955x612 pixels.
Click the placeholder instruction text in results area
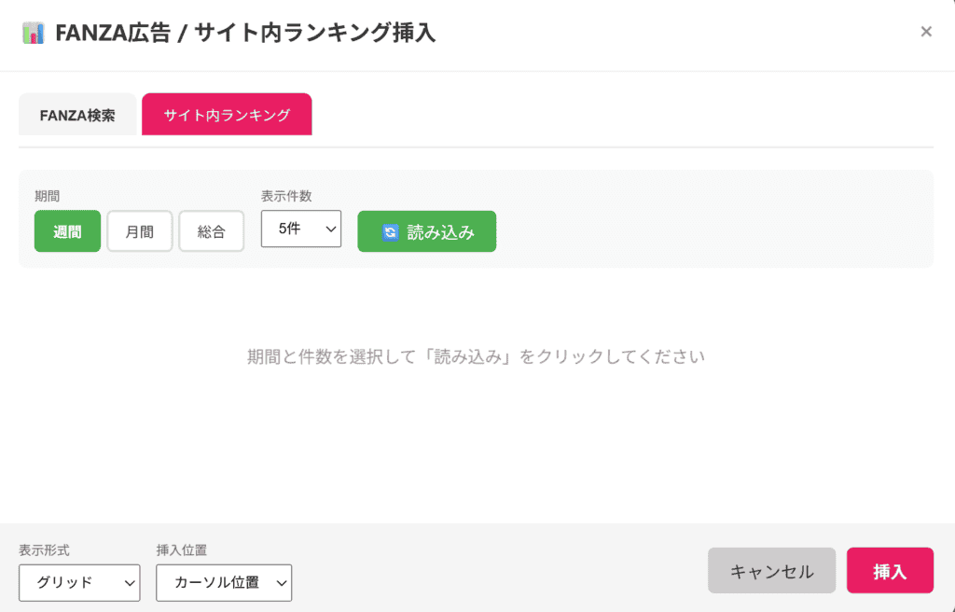pyautogui.click(x=476, y=356)
